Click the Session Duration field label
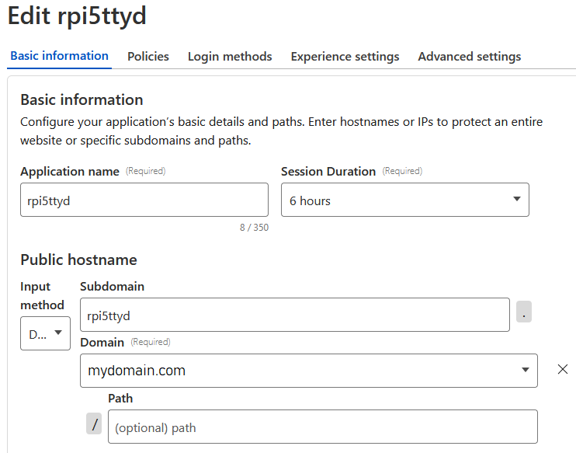 point(328,171)
